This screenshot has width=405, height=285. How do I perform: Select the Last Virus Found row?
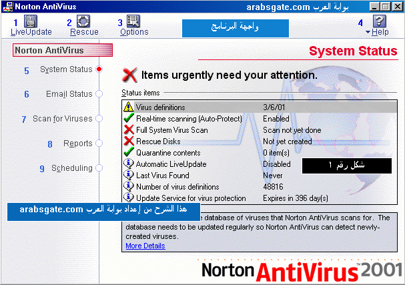[260, 176]
